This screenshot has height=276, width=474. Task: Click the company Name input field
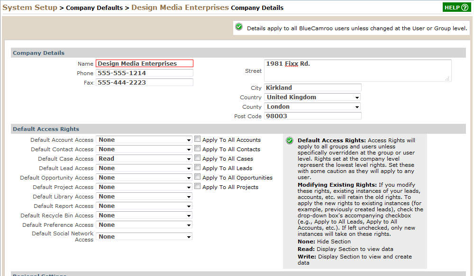click(x=145, y=64)
